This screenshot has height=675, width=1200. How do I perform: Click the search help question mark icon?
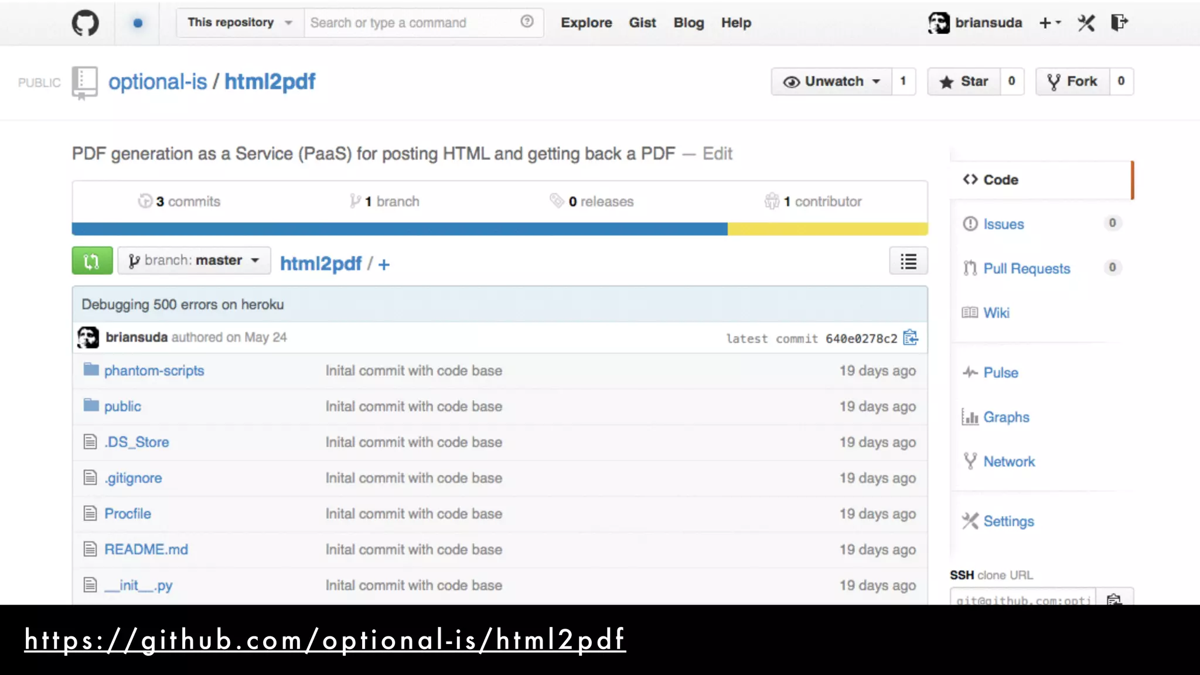point(527,22)
